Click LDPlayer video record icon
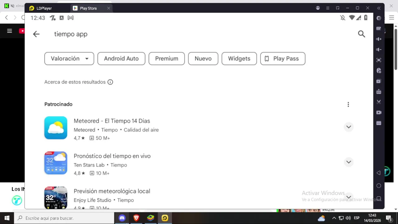This screenshot has height=224, width=398. pos(379,112)
